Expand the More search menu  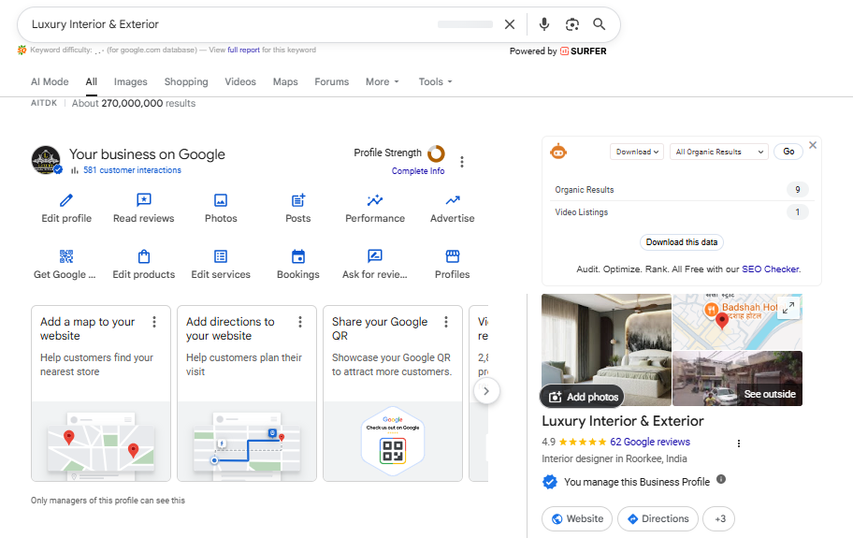383,81
